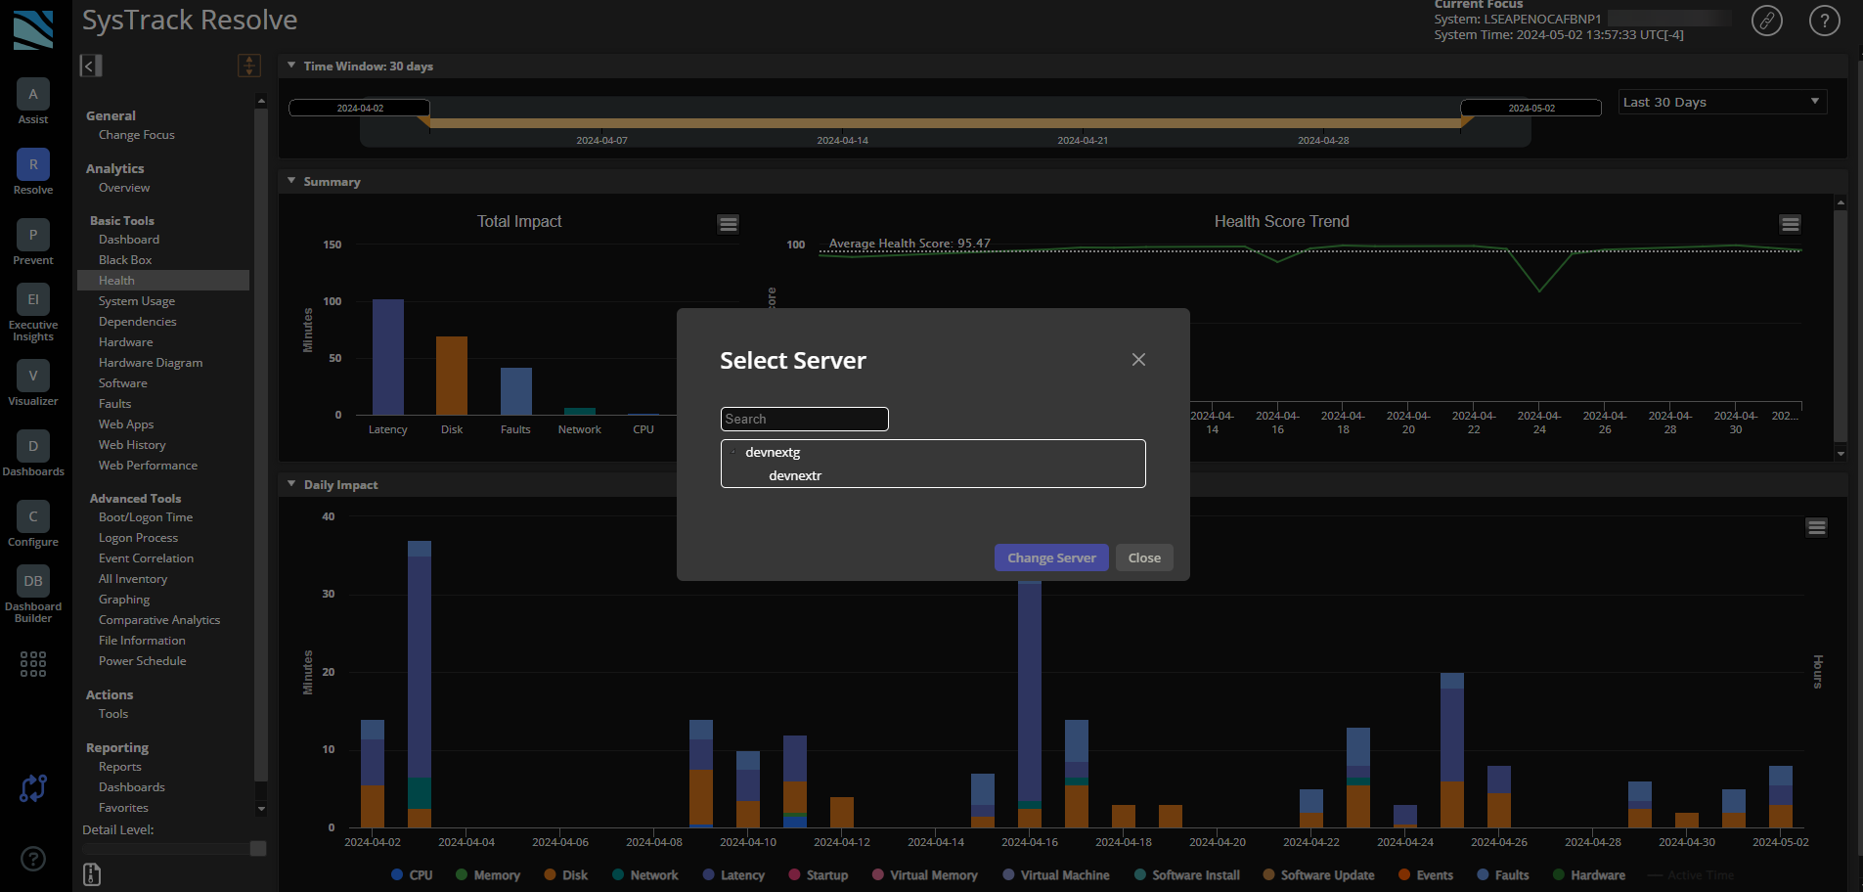Open the Configure module icon
Viewport: 1863px width, 892px height.
[33, 516]
